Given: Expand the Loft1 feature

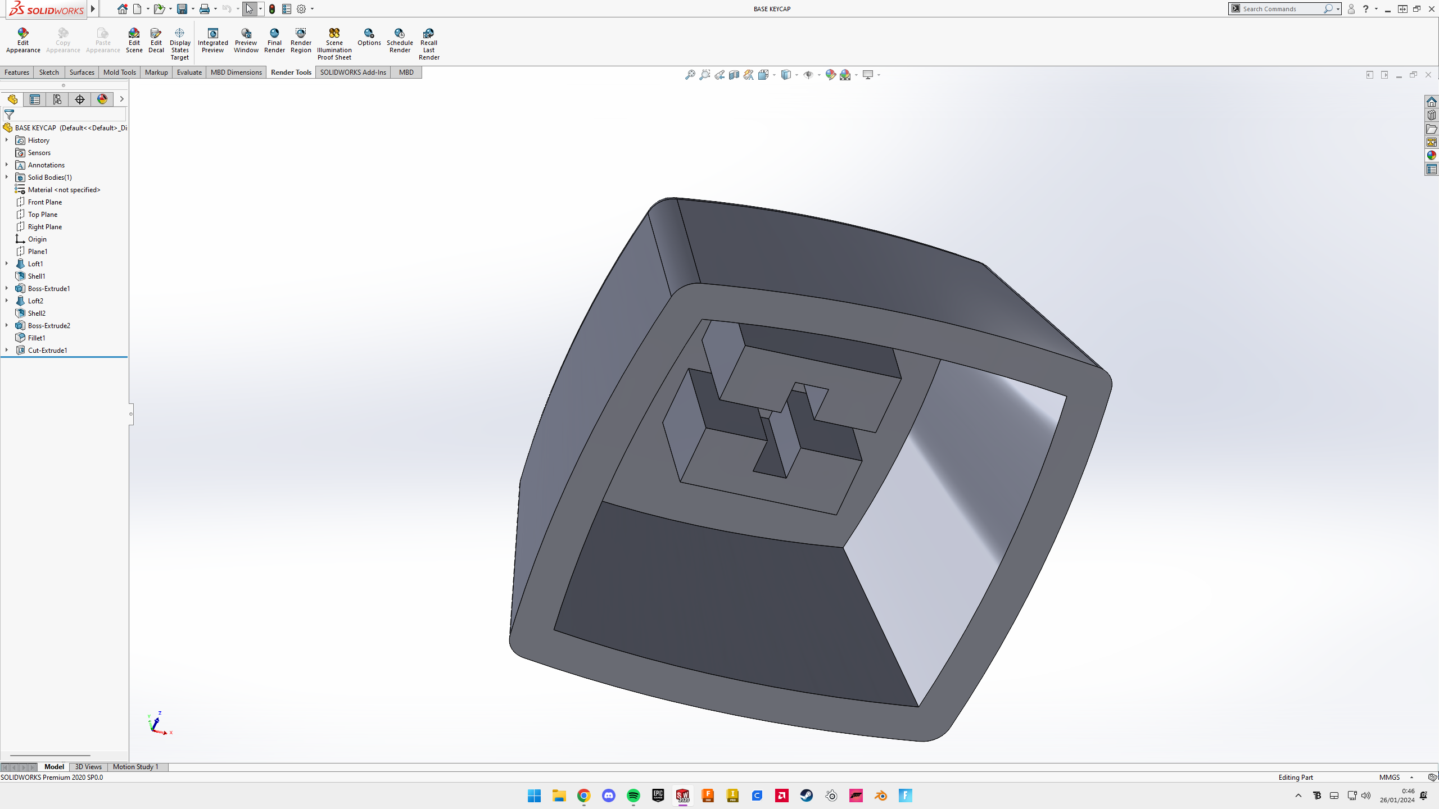Looking at the screenshot, I should tap(7, 263).
